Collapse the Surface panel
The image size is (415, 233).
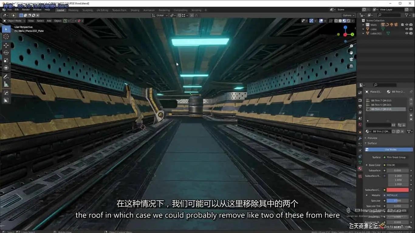[x=372, y=143]
